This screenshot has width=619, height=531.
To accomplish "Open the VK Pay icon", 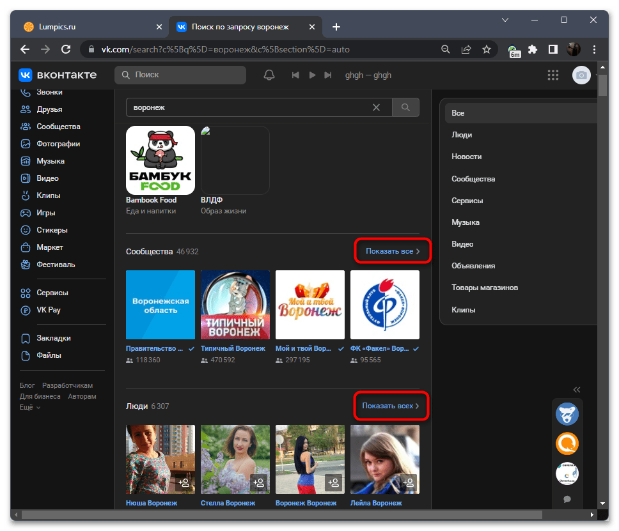I will (26, 310).
